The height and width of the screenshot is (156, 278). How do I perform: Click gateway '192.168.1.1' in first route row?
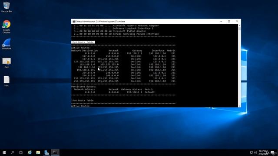point(134,53)
